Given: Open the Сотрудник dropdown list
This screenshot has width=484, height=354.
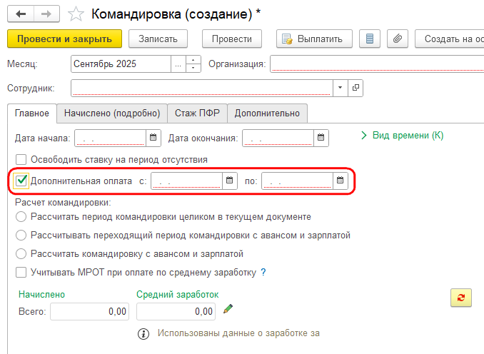Looking at the screenshot, I should [x=341, y=88].
